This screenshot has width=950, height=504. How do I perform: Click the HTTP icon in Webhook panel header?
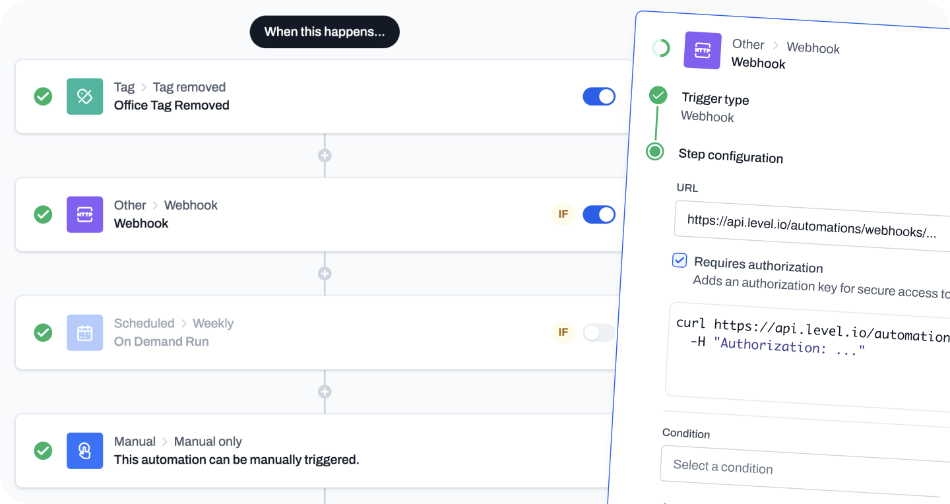702,50
